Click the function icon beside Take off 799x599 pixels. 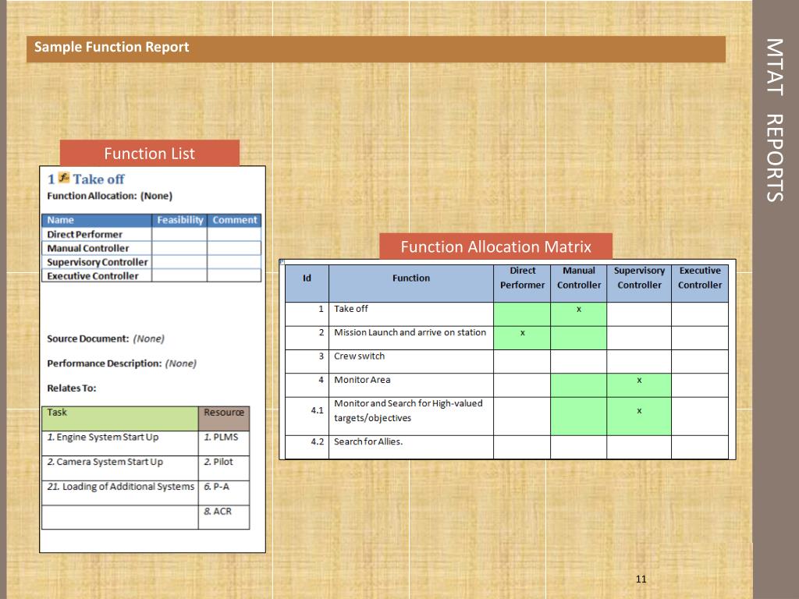[64, 178]
